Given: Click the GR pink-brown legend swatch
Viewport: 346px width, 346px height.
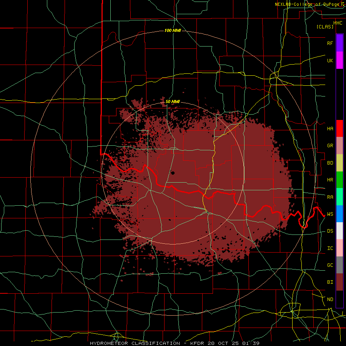Looking at the screenshot, I should click(x=339, y=146).
